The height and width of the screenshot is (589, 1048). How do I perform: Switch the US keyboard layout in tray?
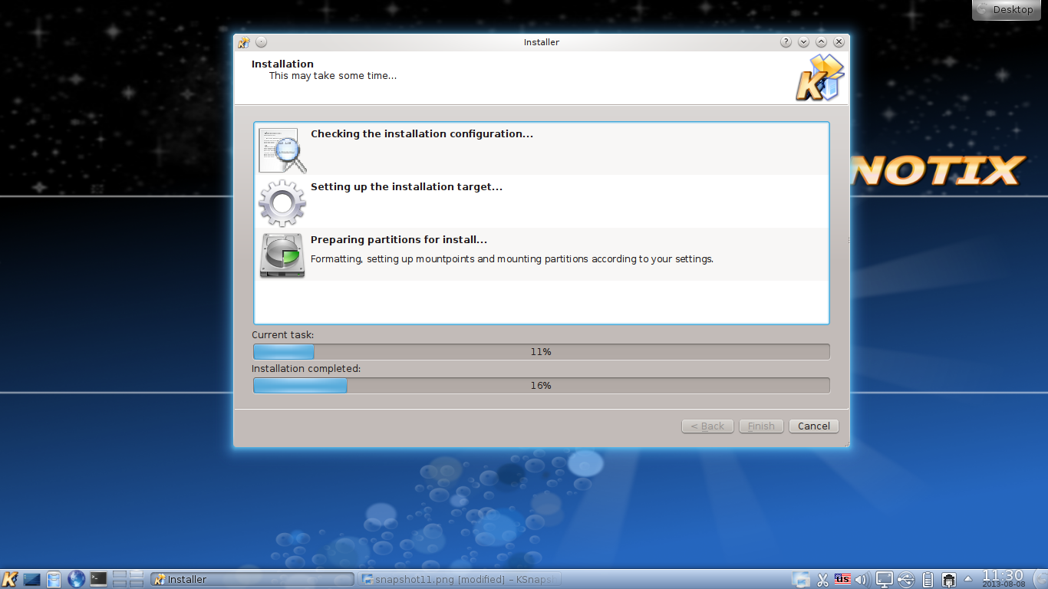coord(842,579)
